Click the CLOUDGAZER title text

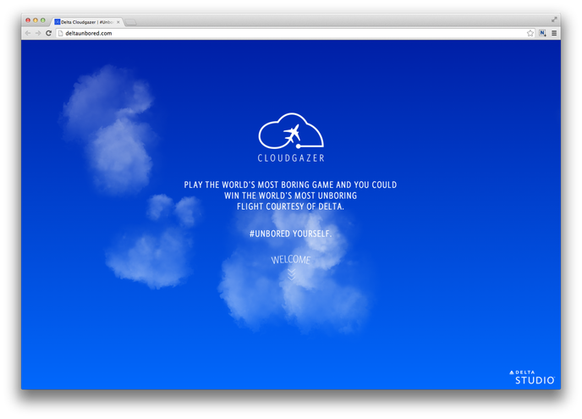coord(291,157)
